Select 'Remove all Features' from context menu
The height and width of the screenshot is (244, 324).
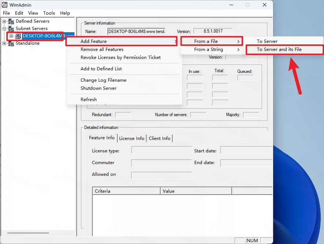pyautogui.click(x=102, y=49)
